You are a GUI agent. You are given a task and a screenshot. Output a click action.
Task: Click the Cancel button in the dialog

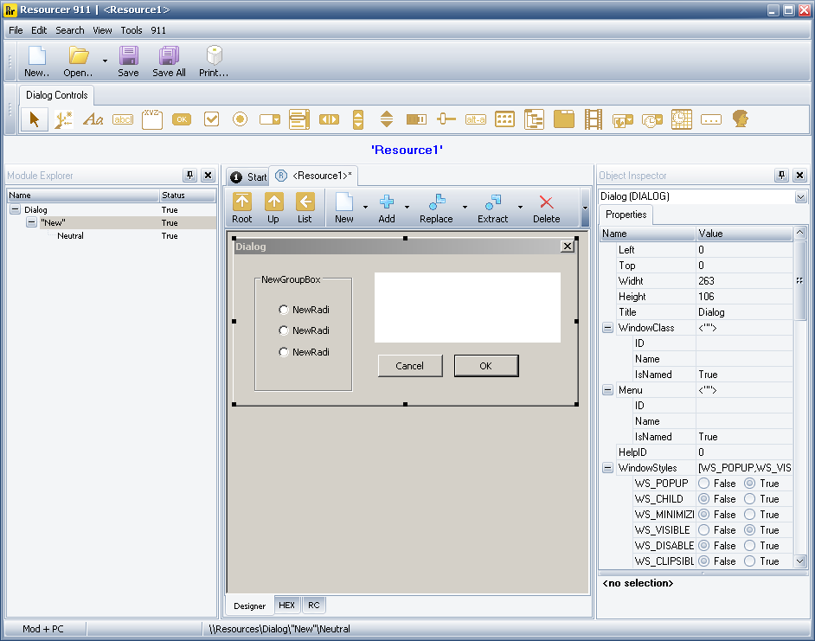pyautogui.click(x=410, y=366)
